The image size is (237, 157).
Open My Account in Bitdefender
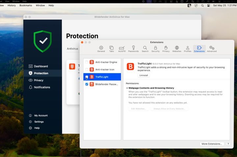(x=38, y=115)
